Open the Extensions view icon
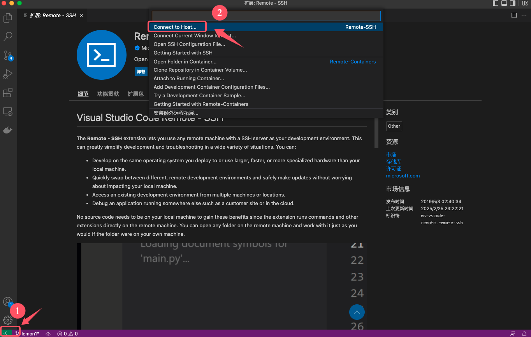 (8, 93)
